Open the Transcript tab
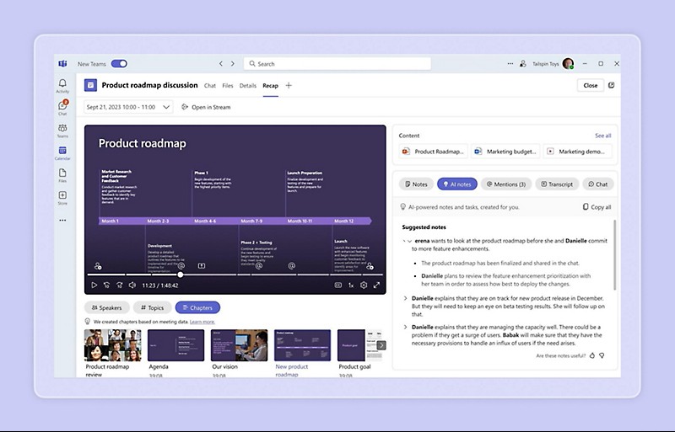 point(557,184)
